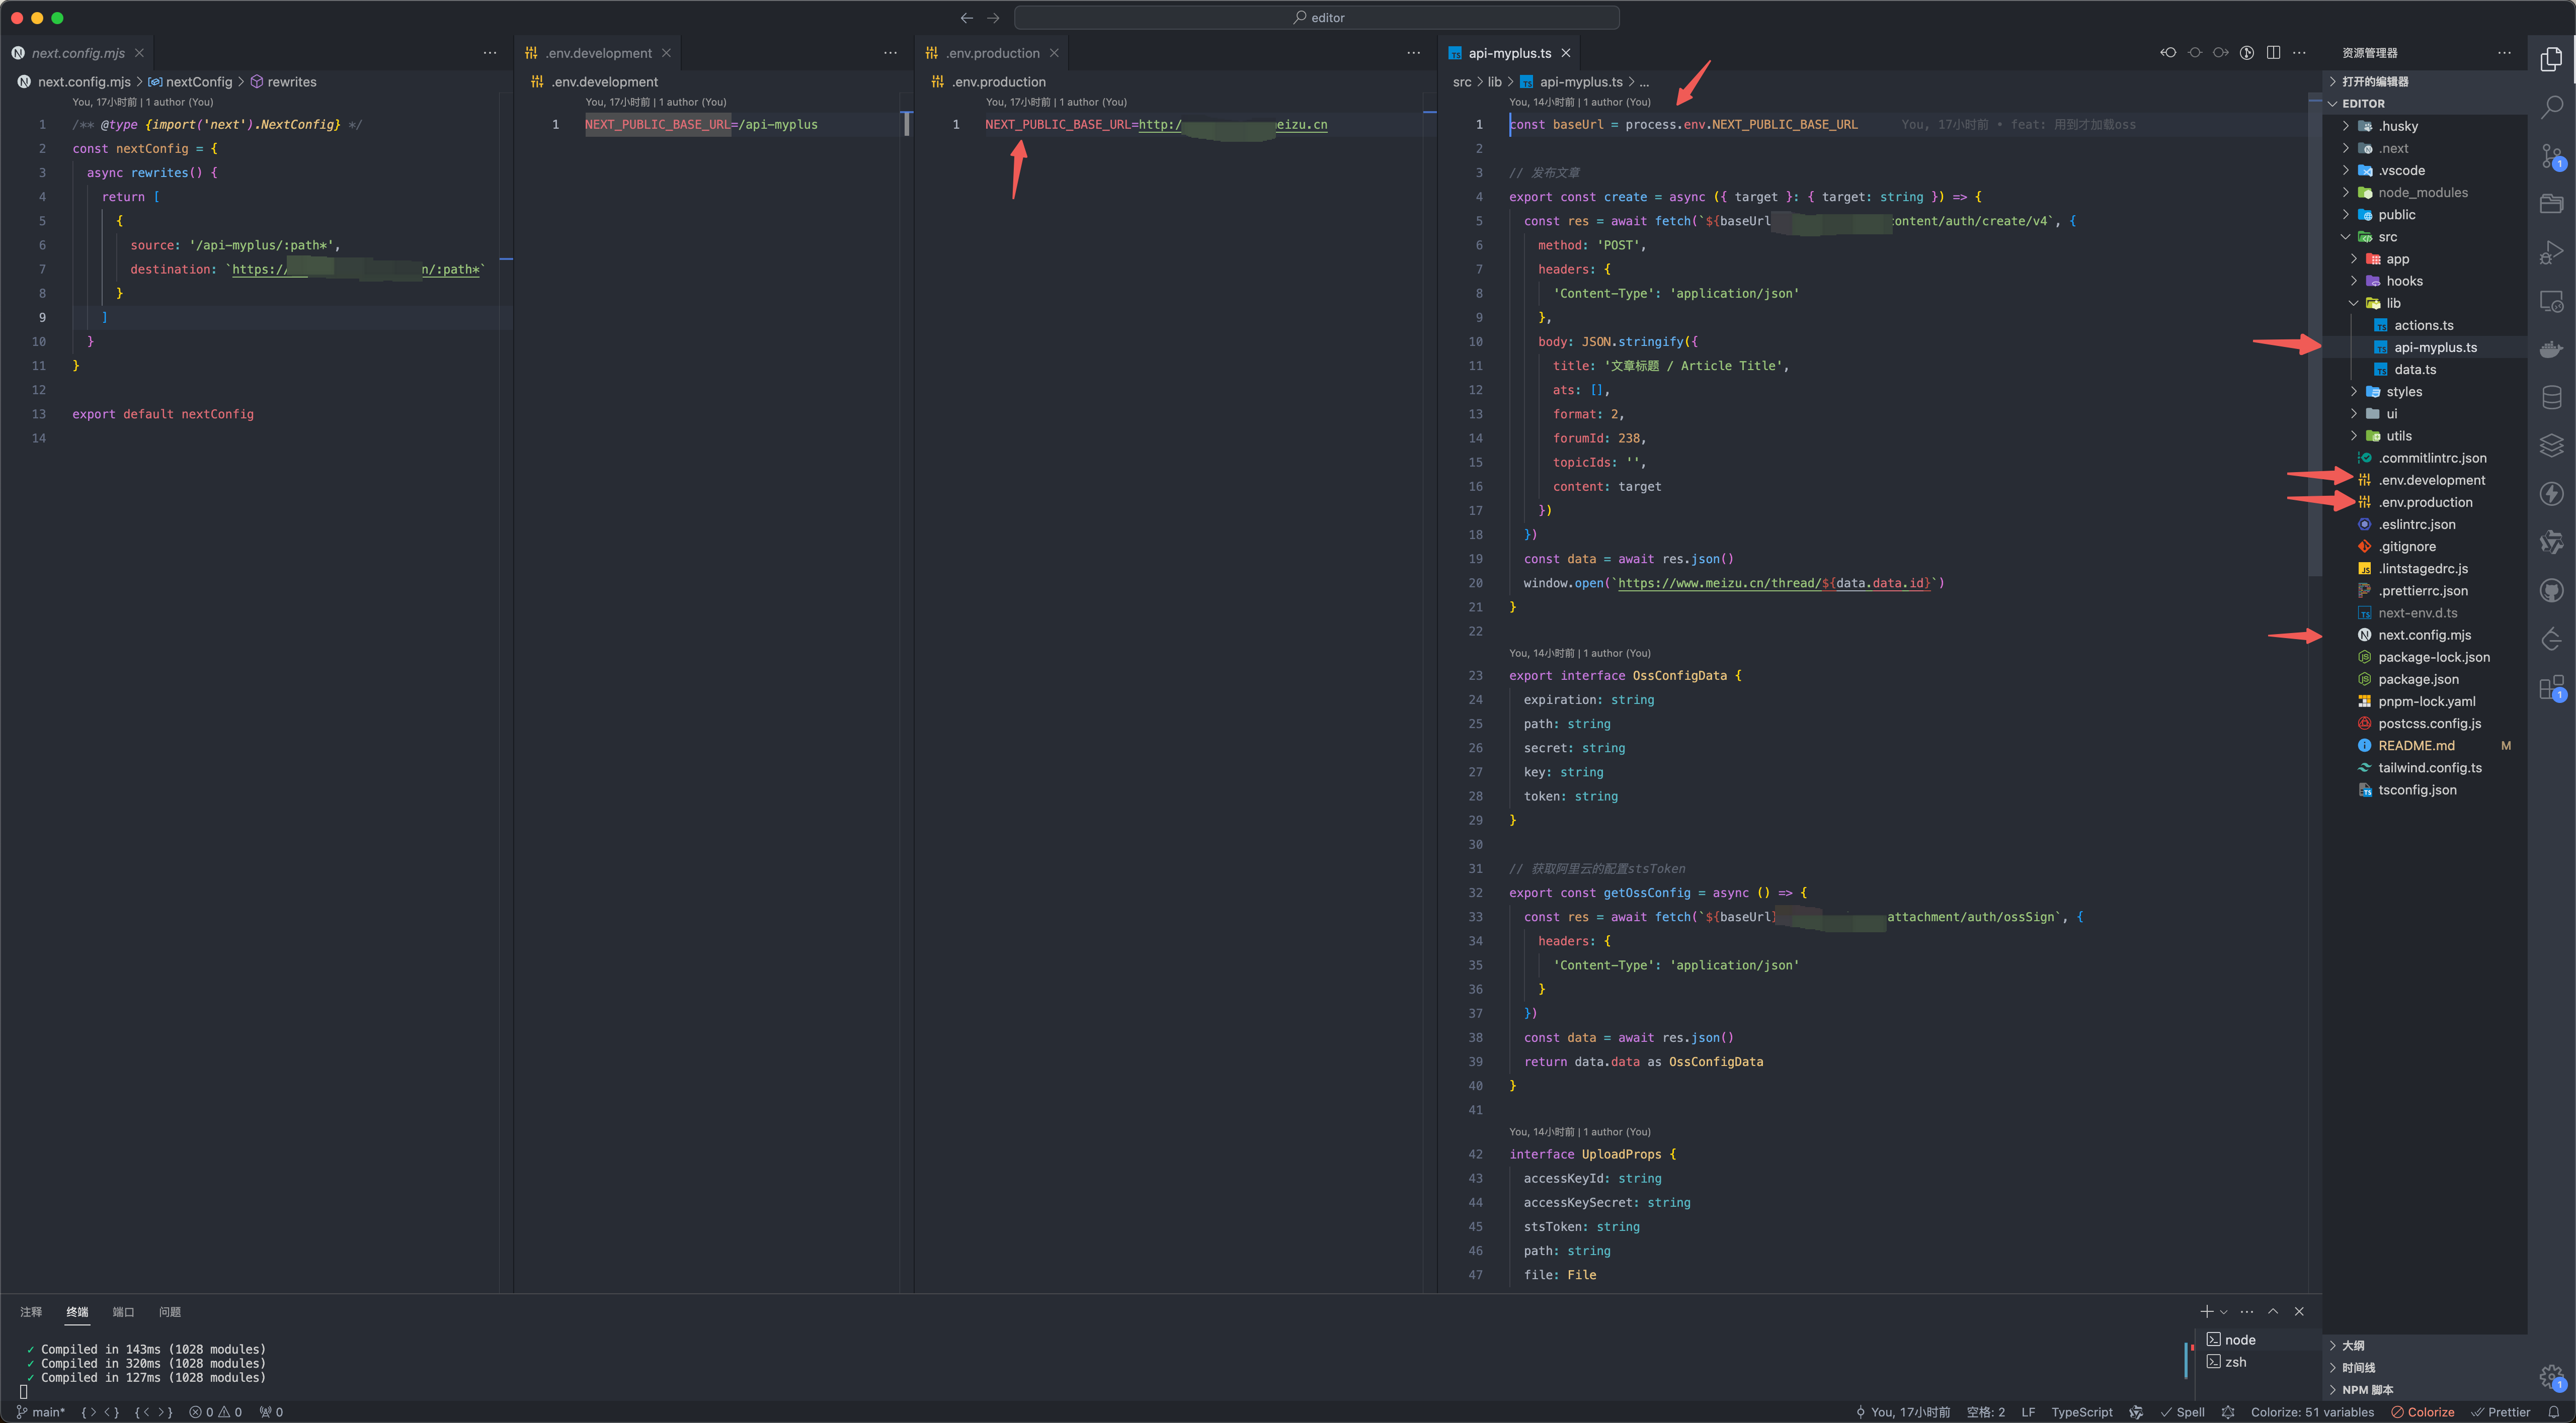Toggle Spell checking in the status bar
This screenshot has width=2576, height=1423.
point(2182,1412)
